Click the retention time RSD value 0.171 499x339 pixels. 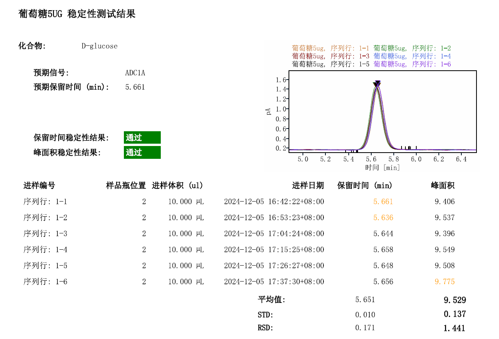pyautogui.click(x=365, y=328)
